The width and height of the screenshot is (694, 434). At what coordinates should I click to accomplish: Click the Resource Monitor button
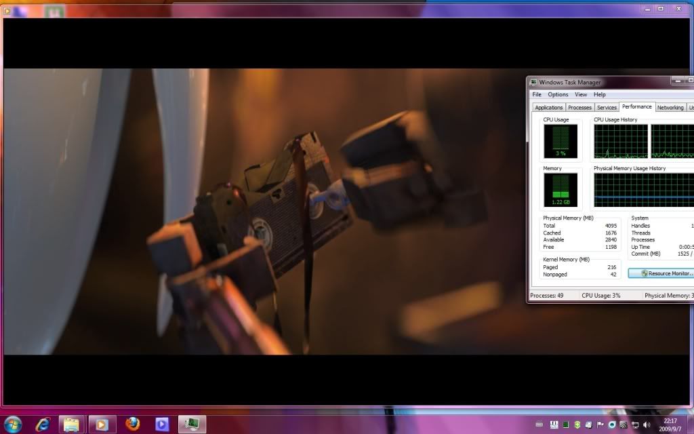661,273
